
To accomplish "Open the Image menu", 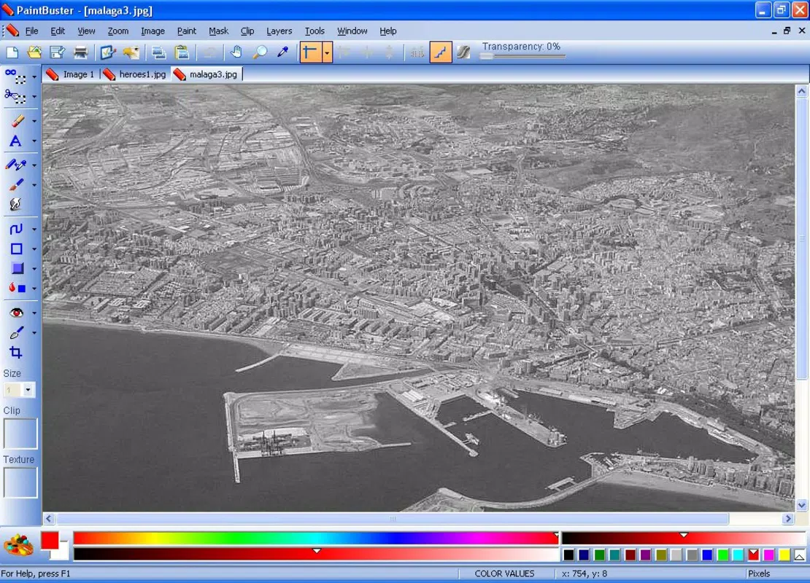I will coord(153,31).
